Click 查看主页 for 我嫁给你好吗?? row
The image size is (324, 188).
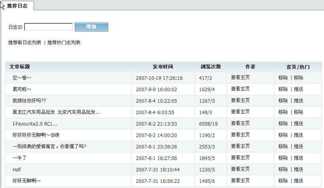point(240,101)
